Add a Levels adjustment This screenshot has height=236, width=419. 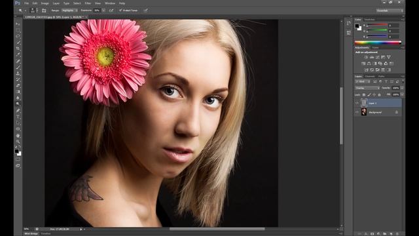[x=372, y=57]
